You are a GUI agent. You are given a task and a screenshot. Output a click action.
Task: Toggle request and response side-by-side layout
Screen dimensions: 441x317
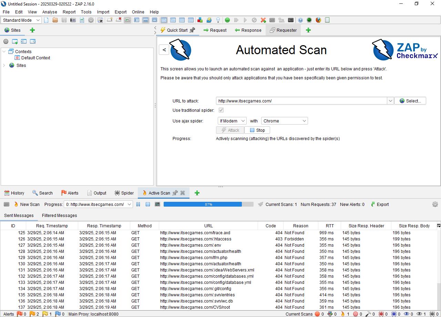182,20
